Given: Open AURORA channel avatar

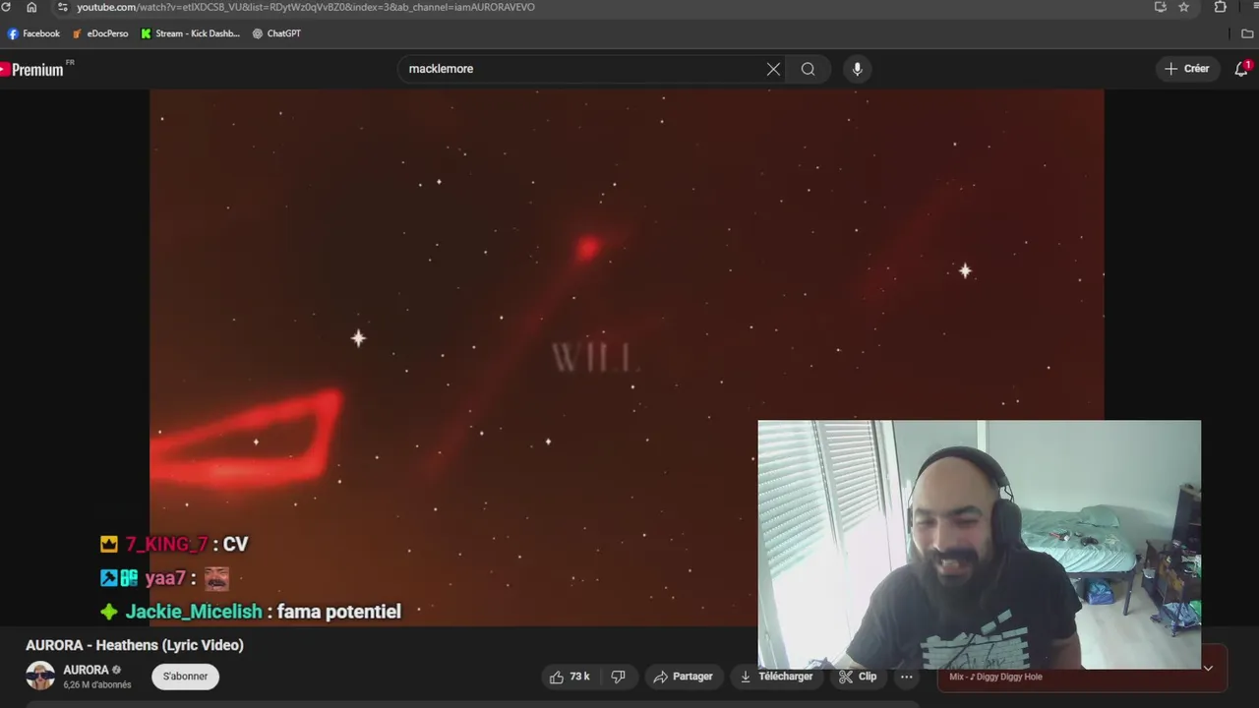Looking at the screenshot, I should 40,677.
